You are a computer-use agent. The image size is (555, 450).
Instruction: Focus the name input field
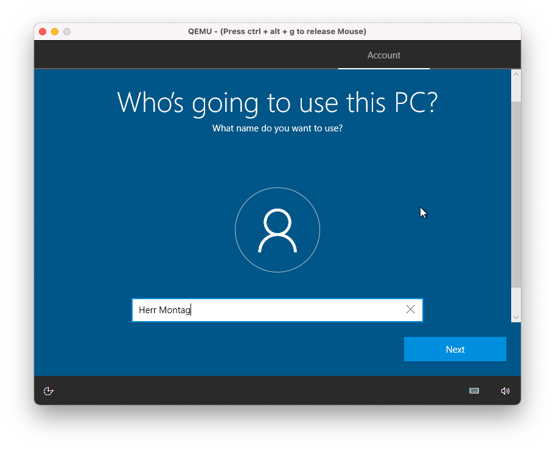(x=292, y=310)
